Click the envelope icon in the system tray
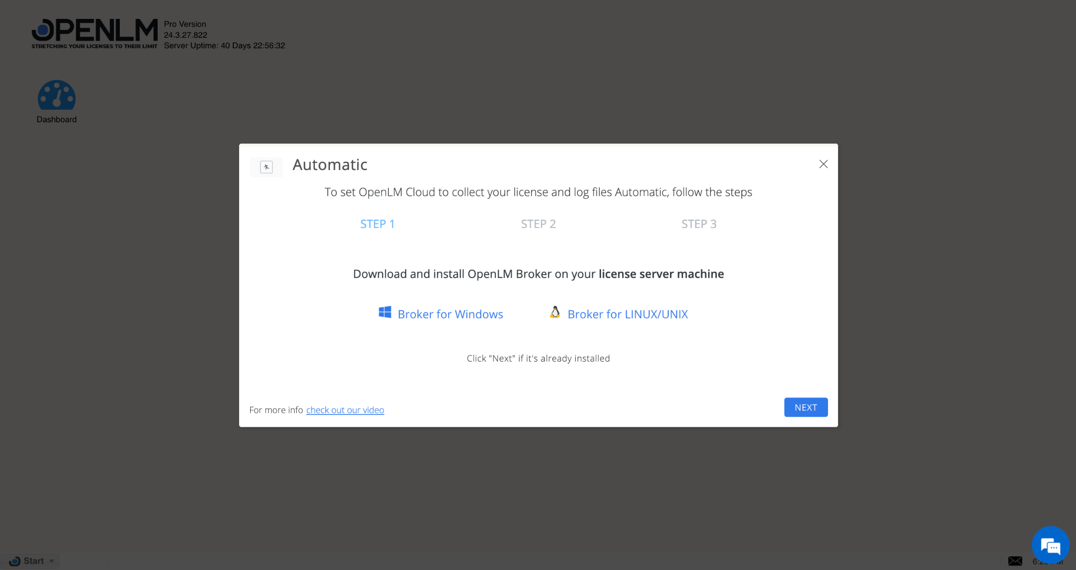The image size is (1076, 570). click(x=1015, y=561)
